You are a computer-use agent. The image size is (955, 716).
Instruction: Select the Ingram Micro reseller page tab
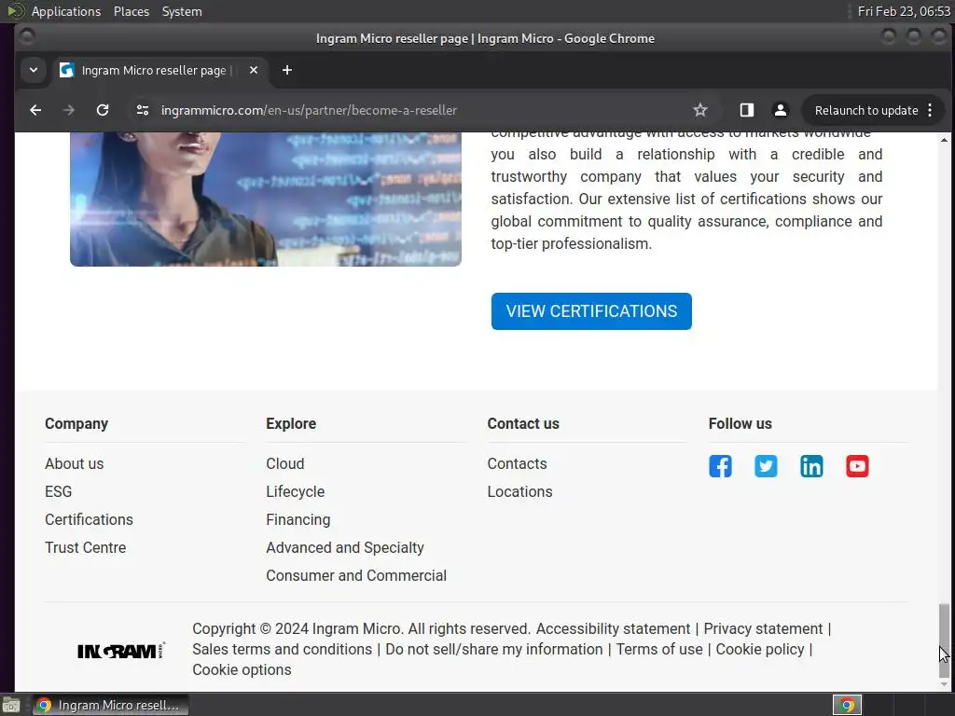click(159, 70)
